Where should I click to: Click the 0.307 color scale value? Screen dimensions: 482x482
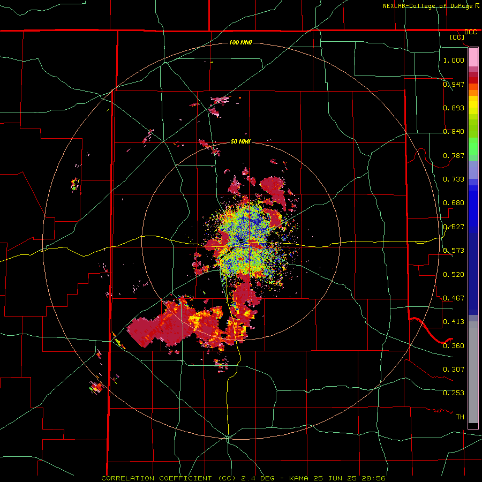(454, 369)
